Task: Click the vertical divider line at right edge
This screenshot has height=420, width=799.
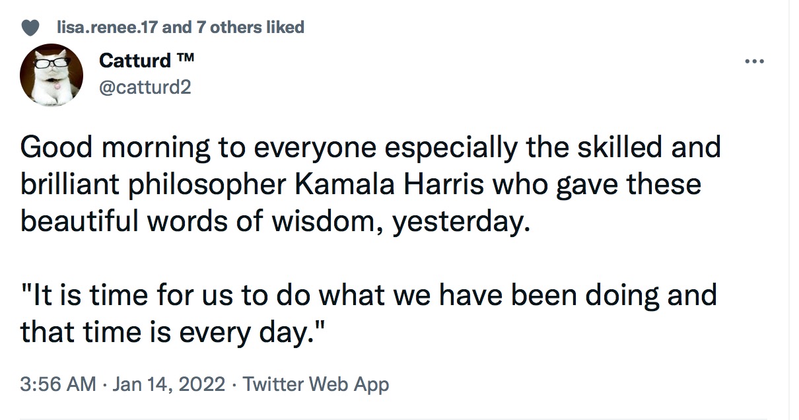Action: (790, 210)
